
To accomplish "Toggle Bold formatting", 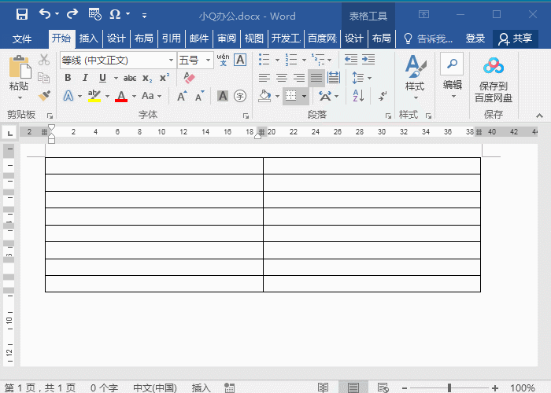I will [68, 78].
